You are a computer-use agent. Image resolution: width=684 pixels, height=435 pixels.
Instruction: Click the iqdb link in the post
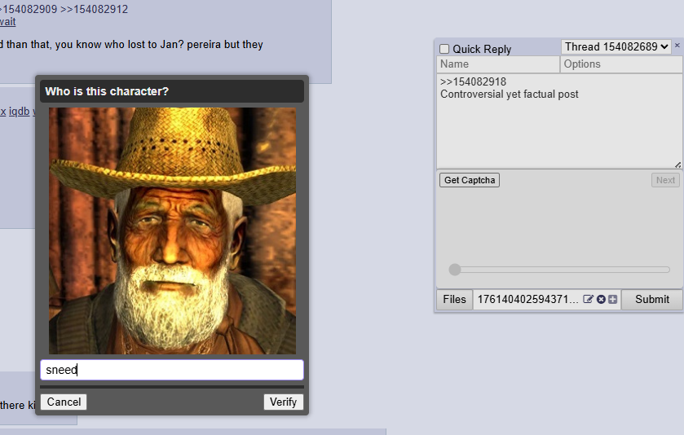click(20, 112)
